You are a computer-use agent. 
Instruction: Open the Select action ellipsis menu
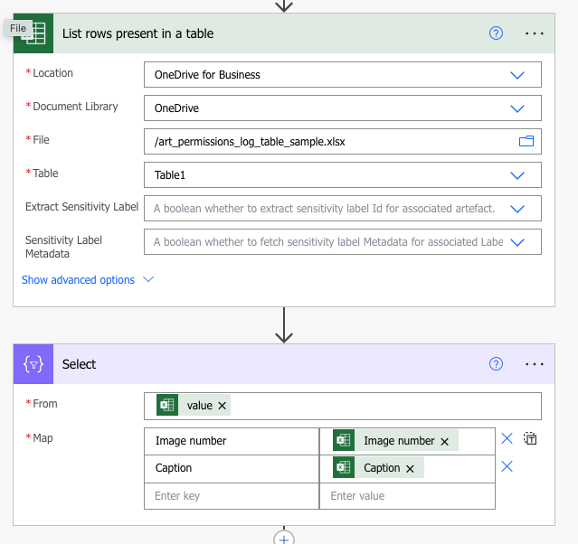(x=535, y=364)
